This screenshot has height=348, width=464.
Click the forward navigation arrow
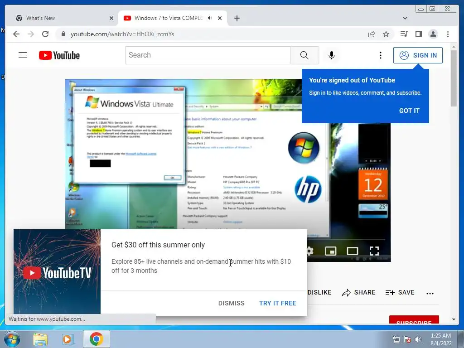click(x=31, y=34)
